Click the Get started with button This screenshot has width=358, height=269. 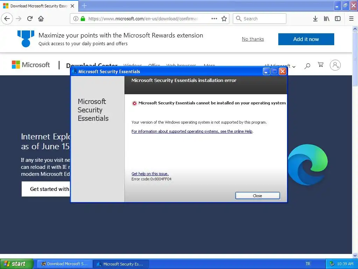[x=46, y=189]
